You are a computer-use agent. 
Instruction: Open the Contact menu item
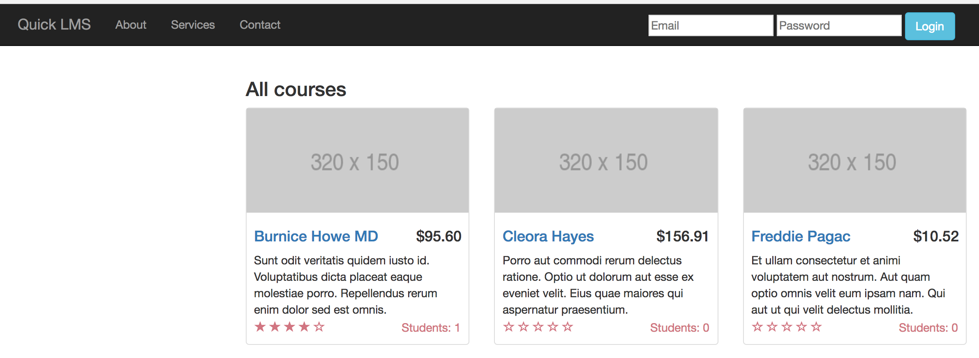point(260,25)
